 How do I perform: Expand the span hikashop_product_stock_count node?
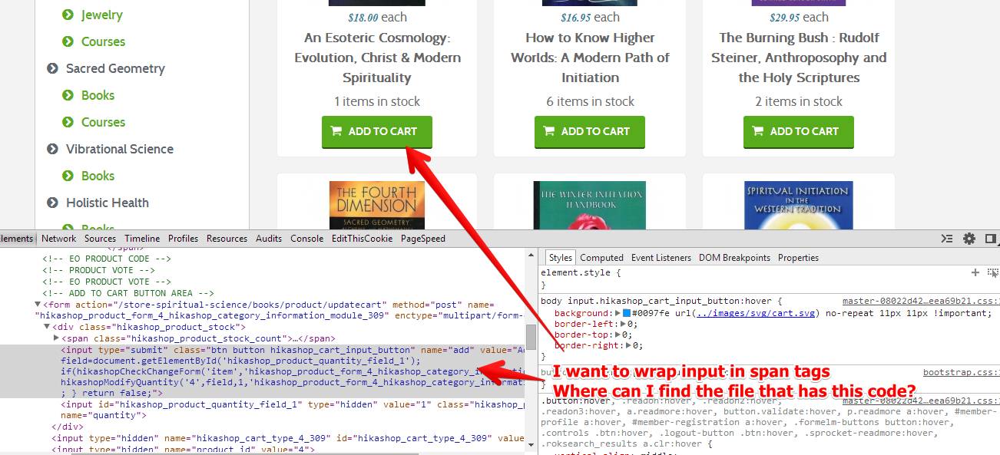(56, 338)
